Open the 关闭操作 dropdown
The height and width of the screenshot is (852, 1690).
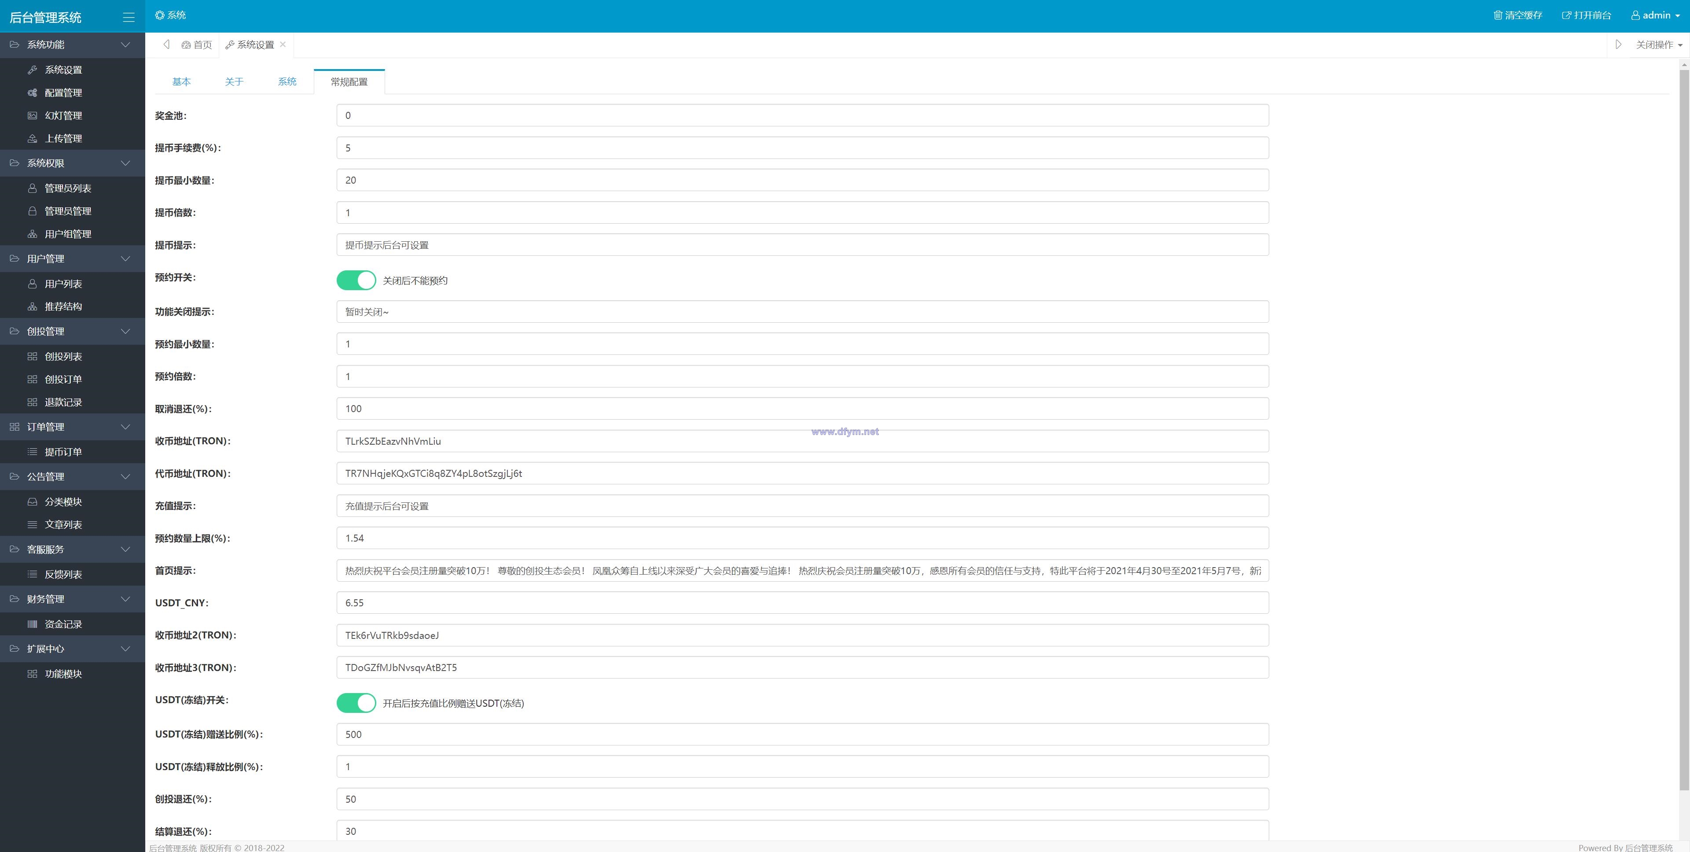point(1659,44)
